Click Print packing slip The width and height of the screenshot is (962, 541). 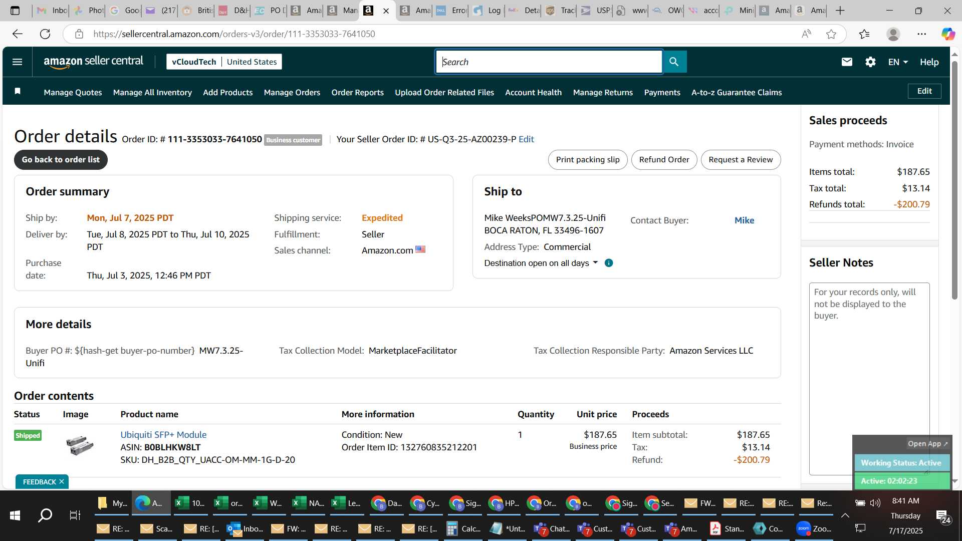(x=588, y=159)
